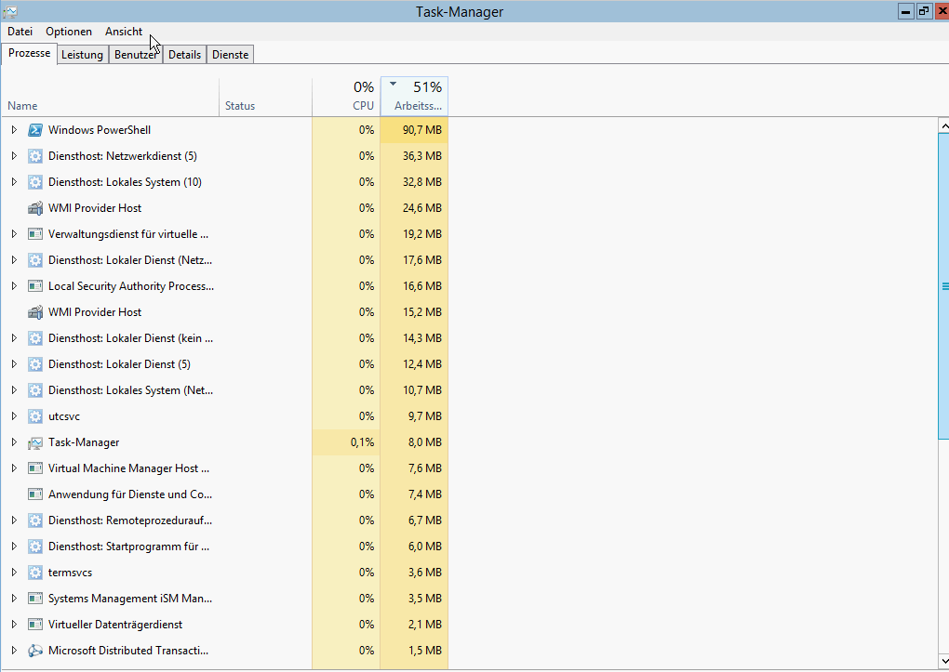The image size is (949, 672).
Task: Click the 24,6 MB WMI Provider Host icon
Action: pos(35,208)
